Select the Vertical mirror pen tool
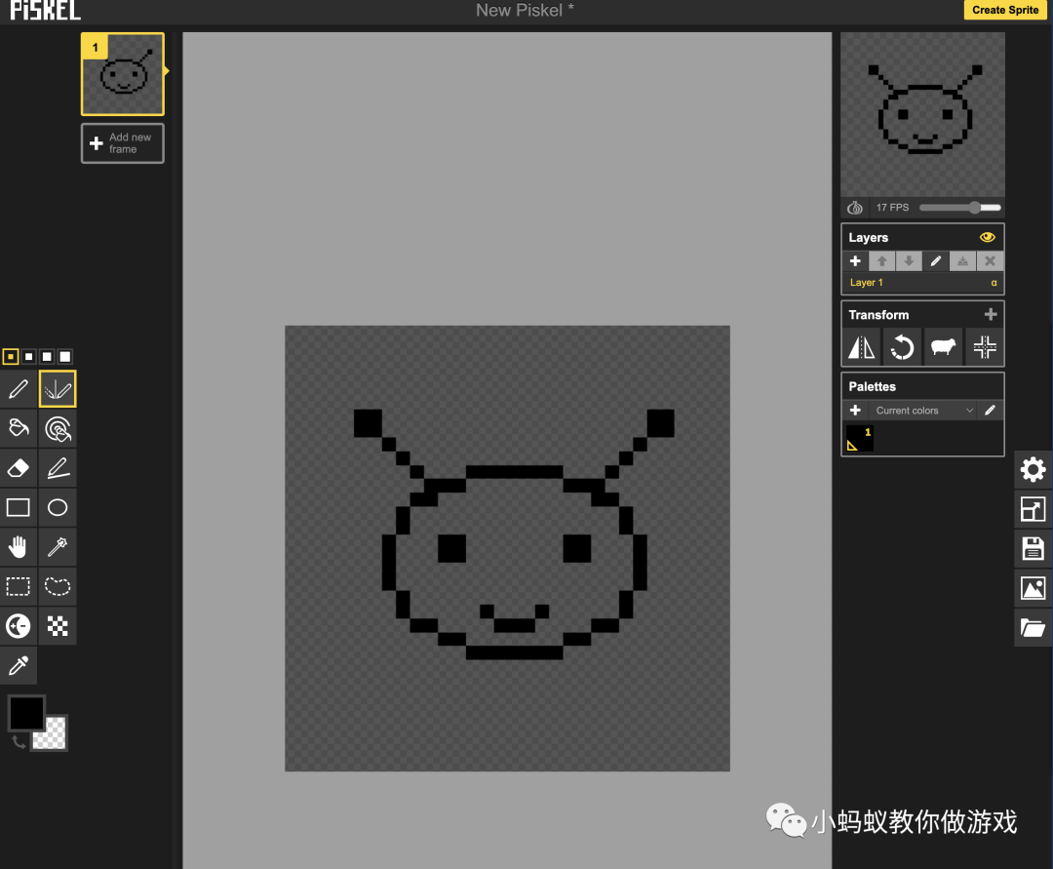Image resolution: width=1053 pixels, height=869 pixels. coord(58,389)
